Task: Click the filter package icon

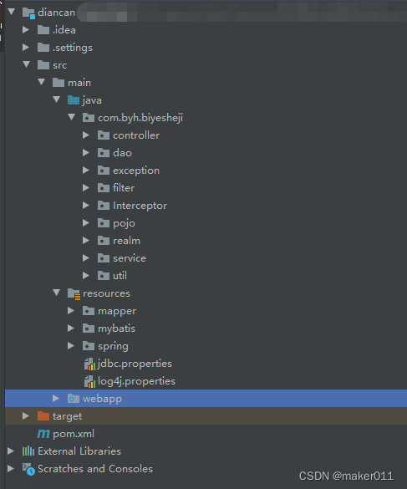Action: (104, 188)
